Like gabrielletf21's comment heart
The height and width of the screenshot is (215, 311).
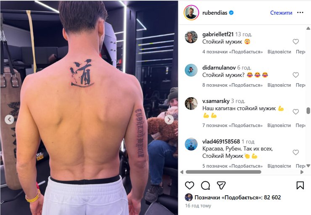pyautogui.click(x=296, y=42)
